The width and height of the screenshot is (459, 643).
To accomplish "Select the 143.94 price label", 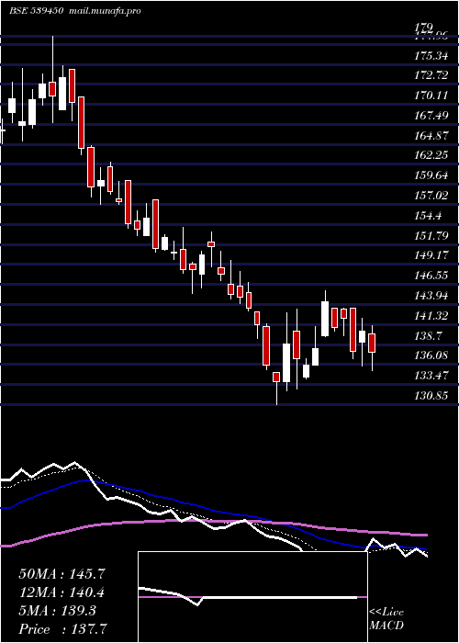I will 431,296.
